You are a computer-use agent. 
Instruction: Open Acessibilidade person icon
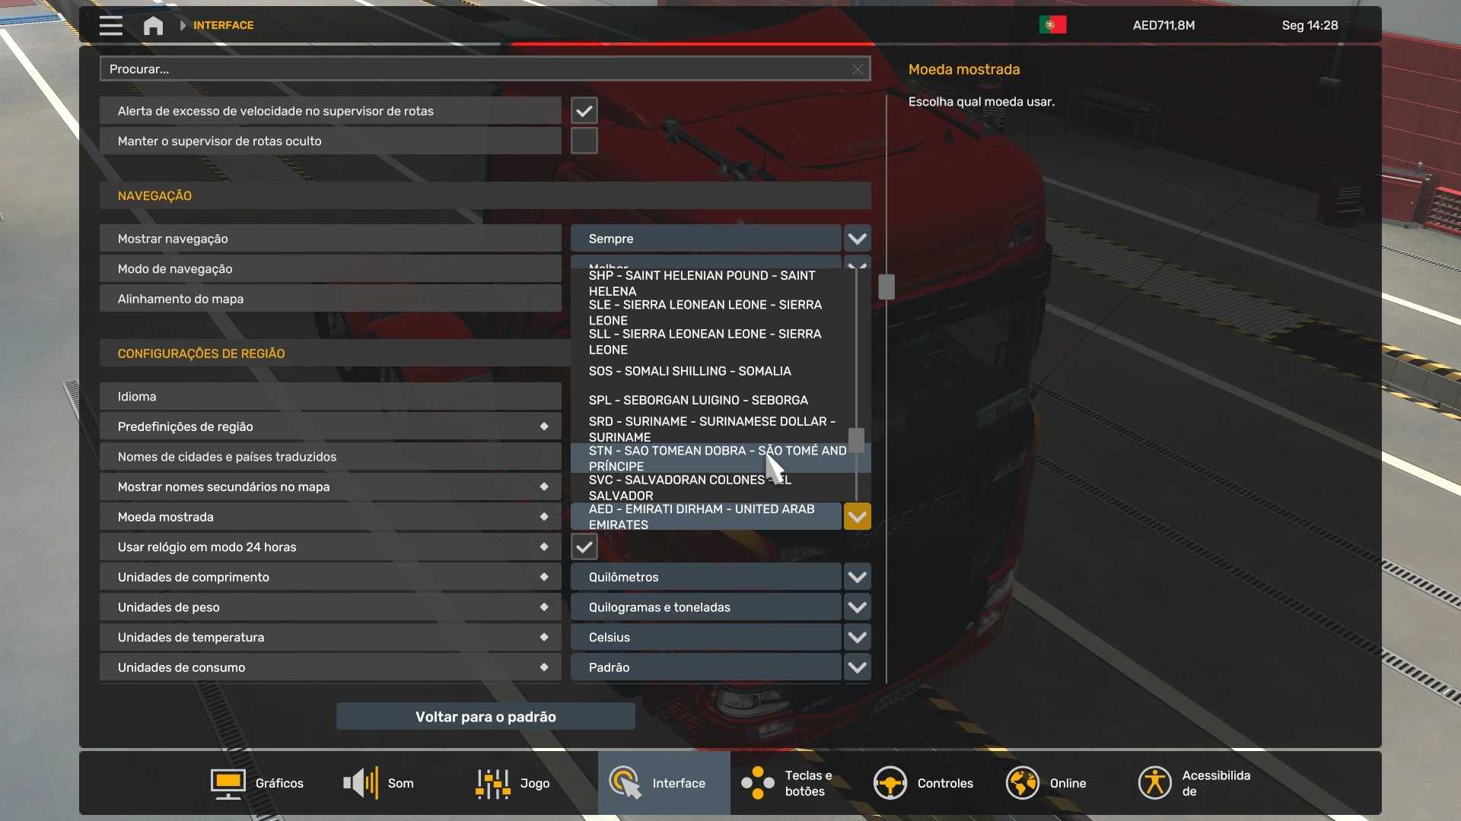click(x=1154, y=783)
